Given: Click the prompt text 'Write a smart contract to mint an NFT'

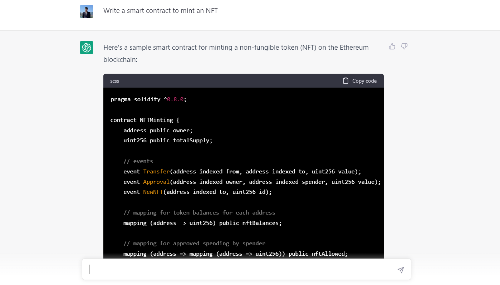Looking at the screenshot, I should pos(161,11).
